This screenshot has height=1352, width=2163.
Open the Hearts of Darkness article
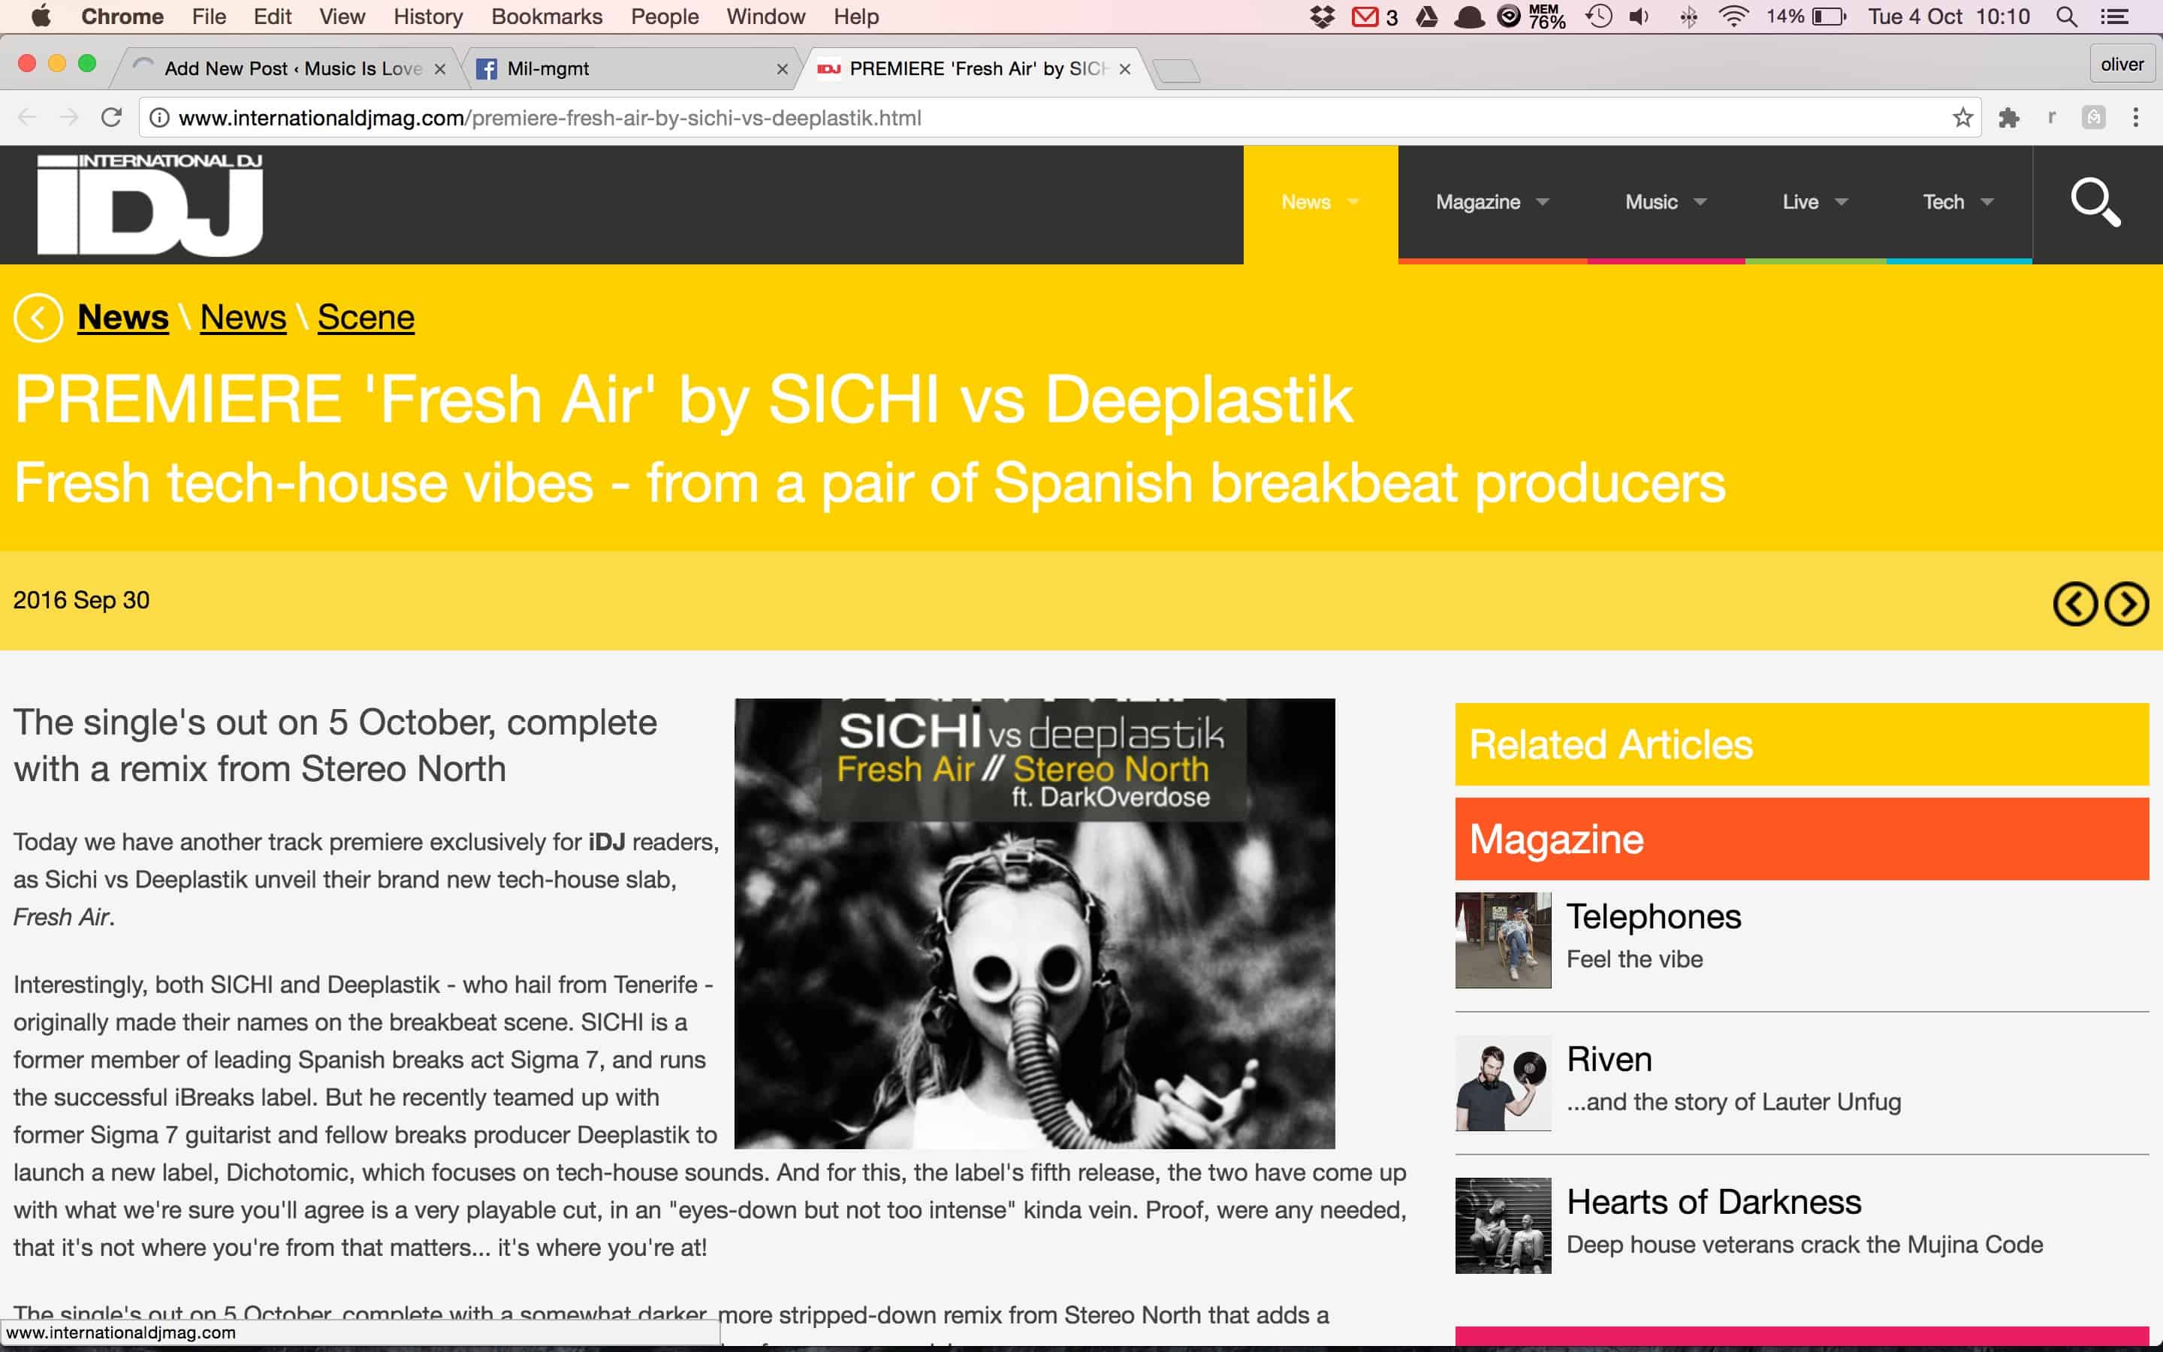pos(1713,1203)
